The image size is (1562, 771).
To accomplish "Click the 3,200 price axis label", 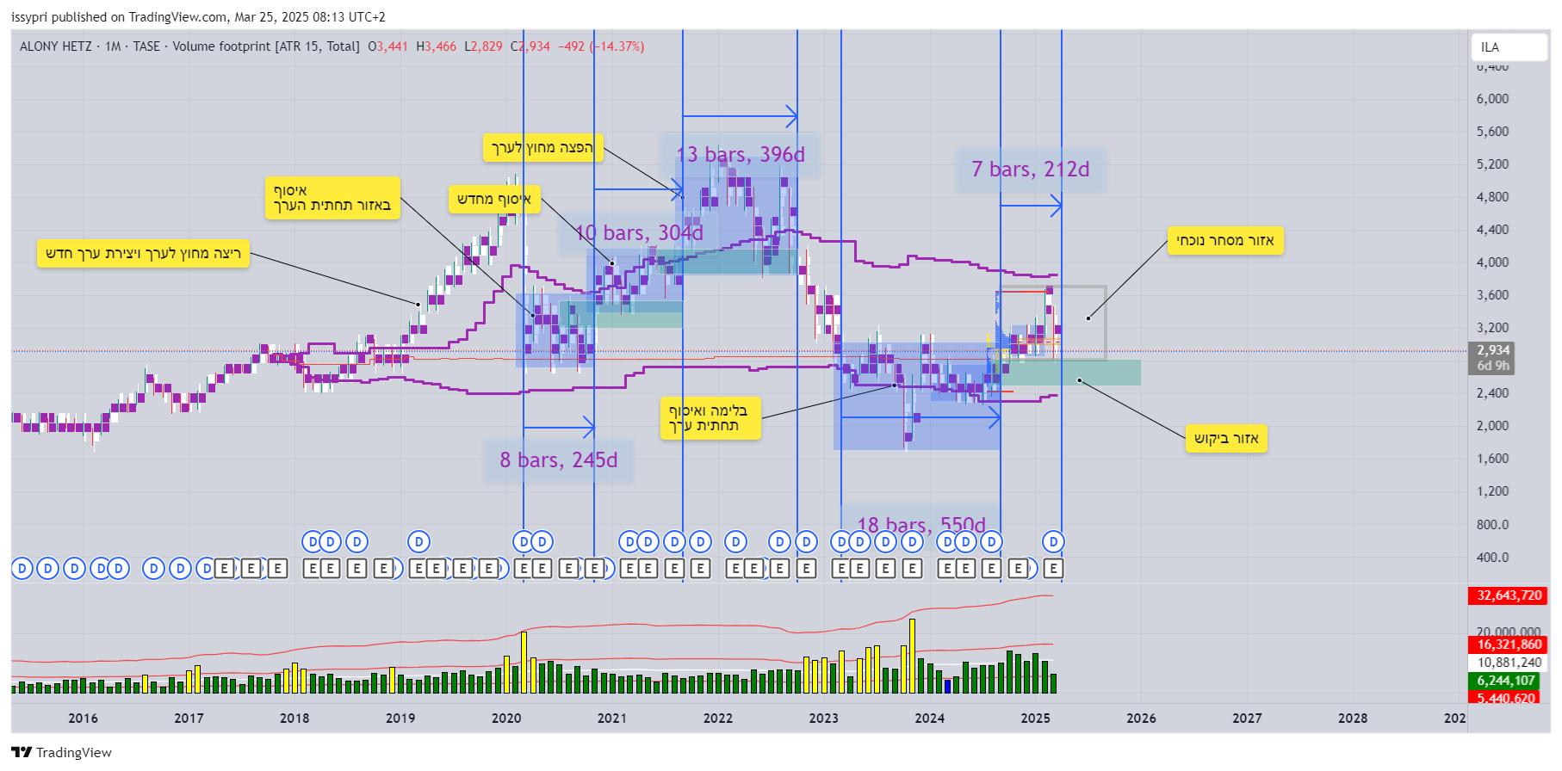I will point(1493,328).
